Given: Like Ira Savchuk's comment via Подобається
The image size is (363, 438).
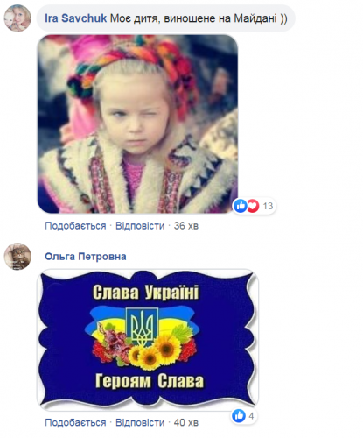Looking at the screenshot, I should pos(75,226).
